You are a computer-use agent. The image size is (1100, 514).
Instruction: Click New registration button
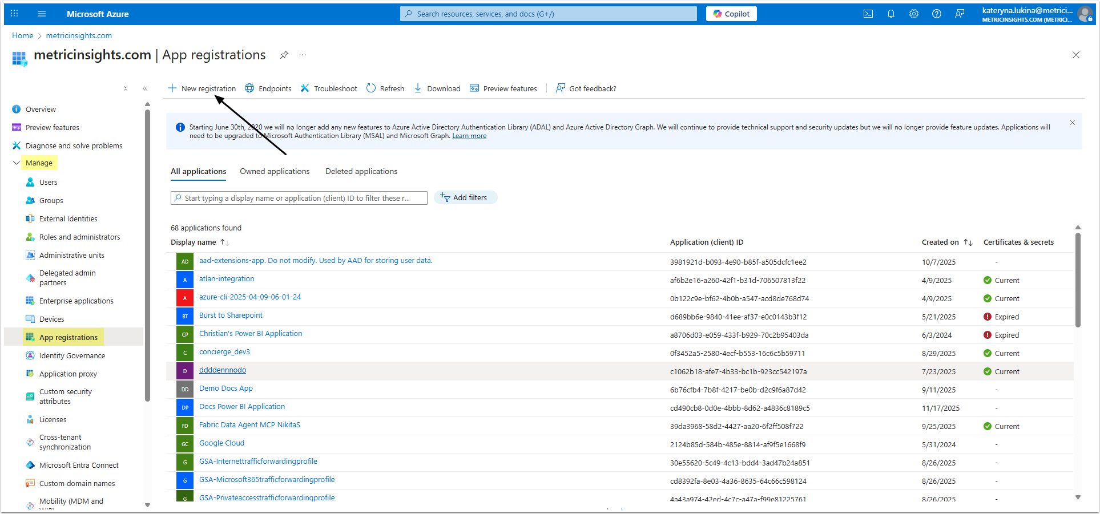tap(202, 88)
